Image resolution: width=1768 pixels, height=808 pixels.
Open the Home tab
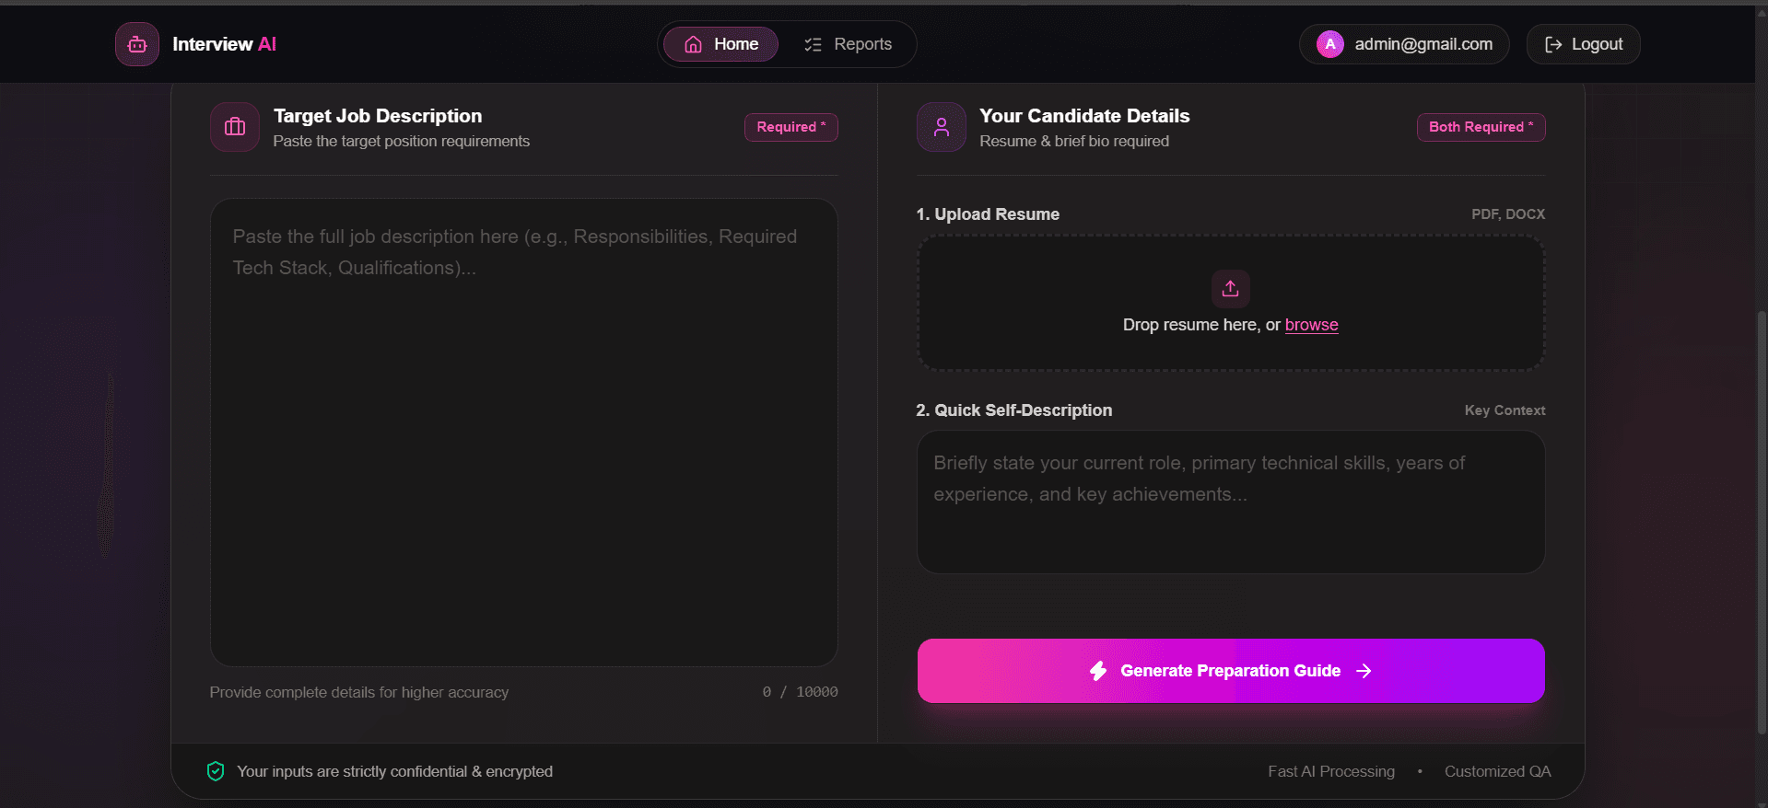720,44
